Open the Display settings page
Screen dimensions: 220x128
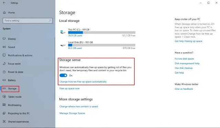(x=12, y=39)
